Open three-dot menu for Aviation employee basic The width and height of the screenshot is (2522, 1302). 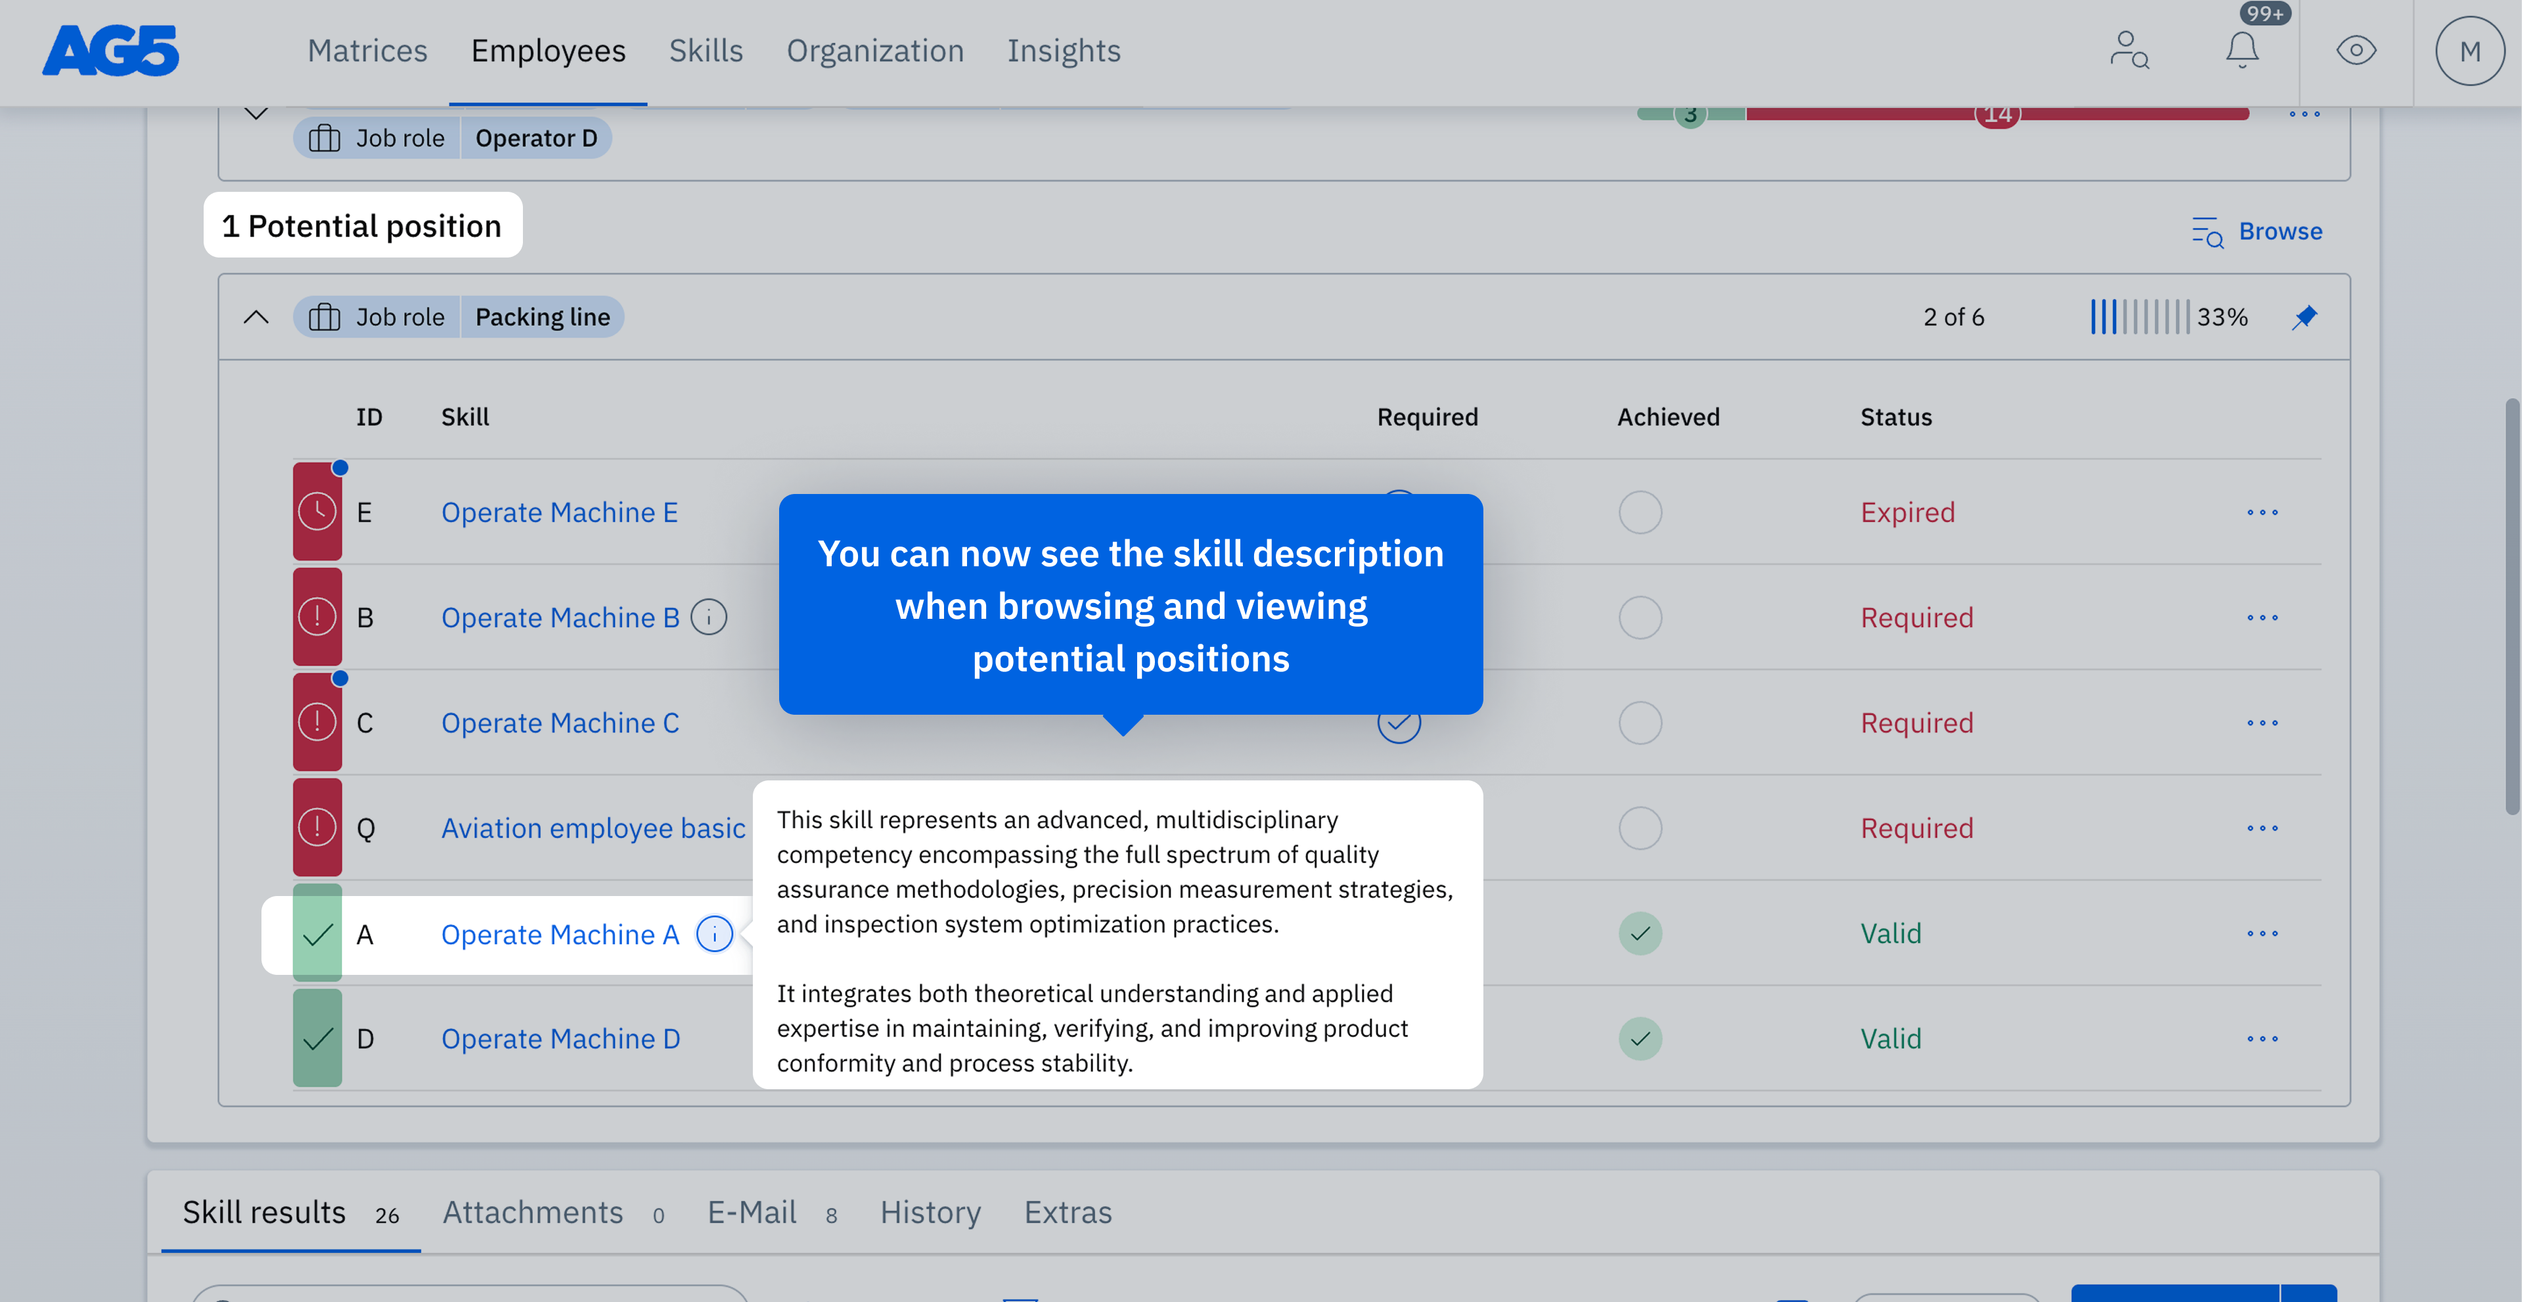tap(2262, 828)
